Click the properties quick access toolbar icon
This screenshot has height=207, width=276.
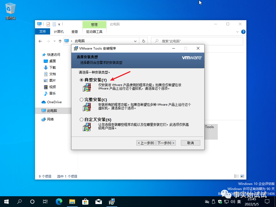click(48, 24)
